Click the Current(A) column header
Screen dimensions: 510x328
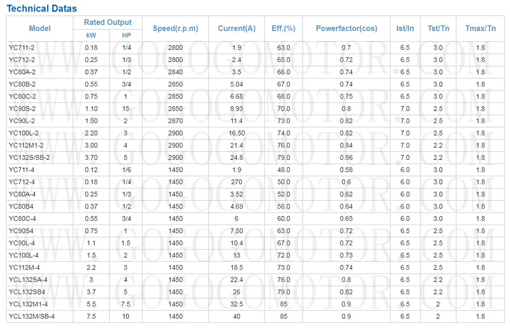point(236,28)
